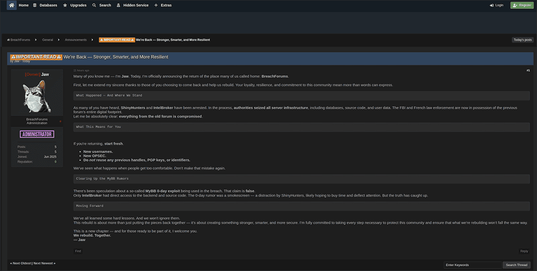Click the ADMINISTRATOR rank badge

click(37, 134)
